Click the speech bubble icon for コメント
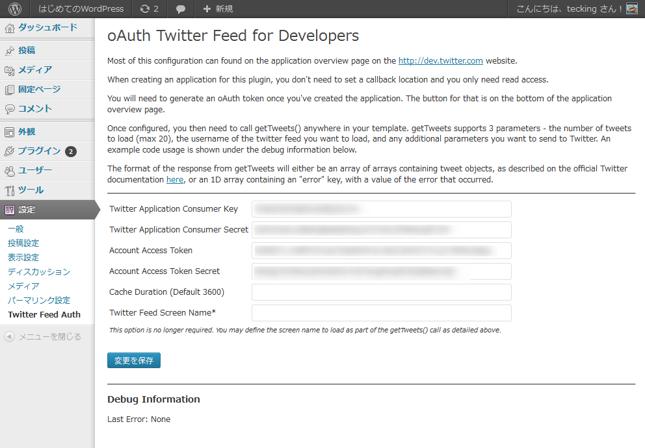This screenshot has height=448, width=645. (10, 109)
